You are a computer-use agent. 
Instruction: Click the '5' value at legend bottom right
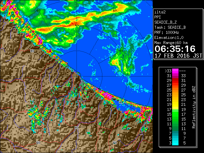point(184,143)
